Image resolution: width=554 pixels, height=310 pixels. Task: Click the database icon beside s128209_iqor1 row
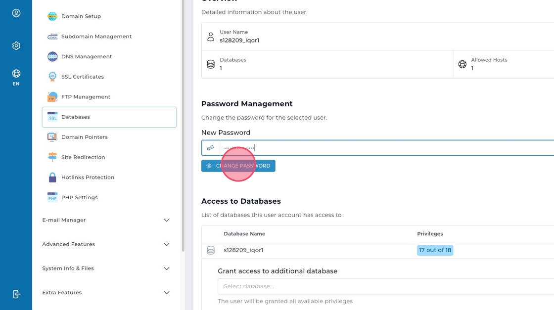211,250
